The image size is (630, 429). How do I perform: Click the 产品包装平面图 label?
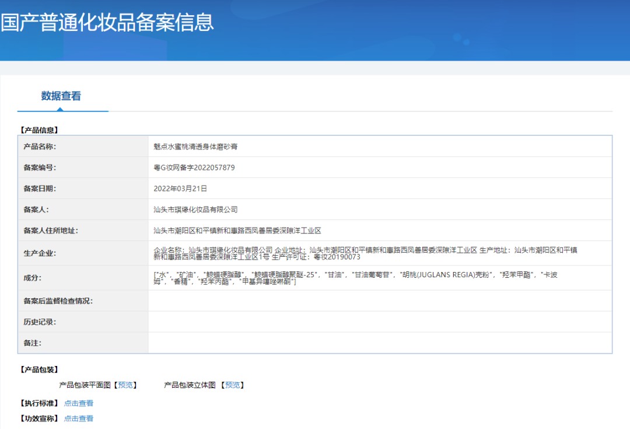(x=85, y=385)
